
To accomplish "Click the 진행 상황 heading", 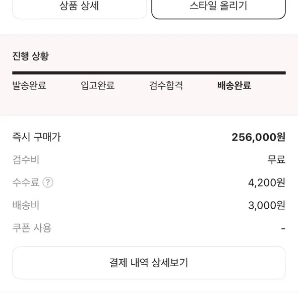I will (x=31, y=56).
